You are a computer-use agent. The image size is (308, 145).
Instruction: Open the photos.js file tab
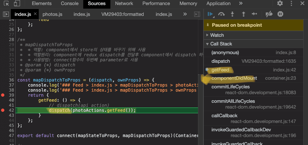tap(52, 14)
